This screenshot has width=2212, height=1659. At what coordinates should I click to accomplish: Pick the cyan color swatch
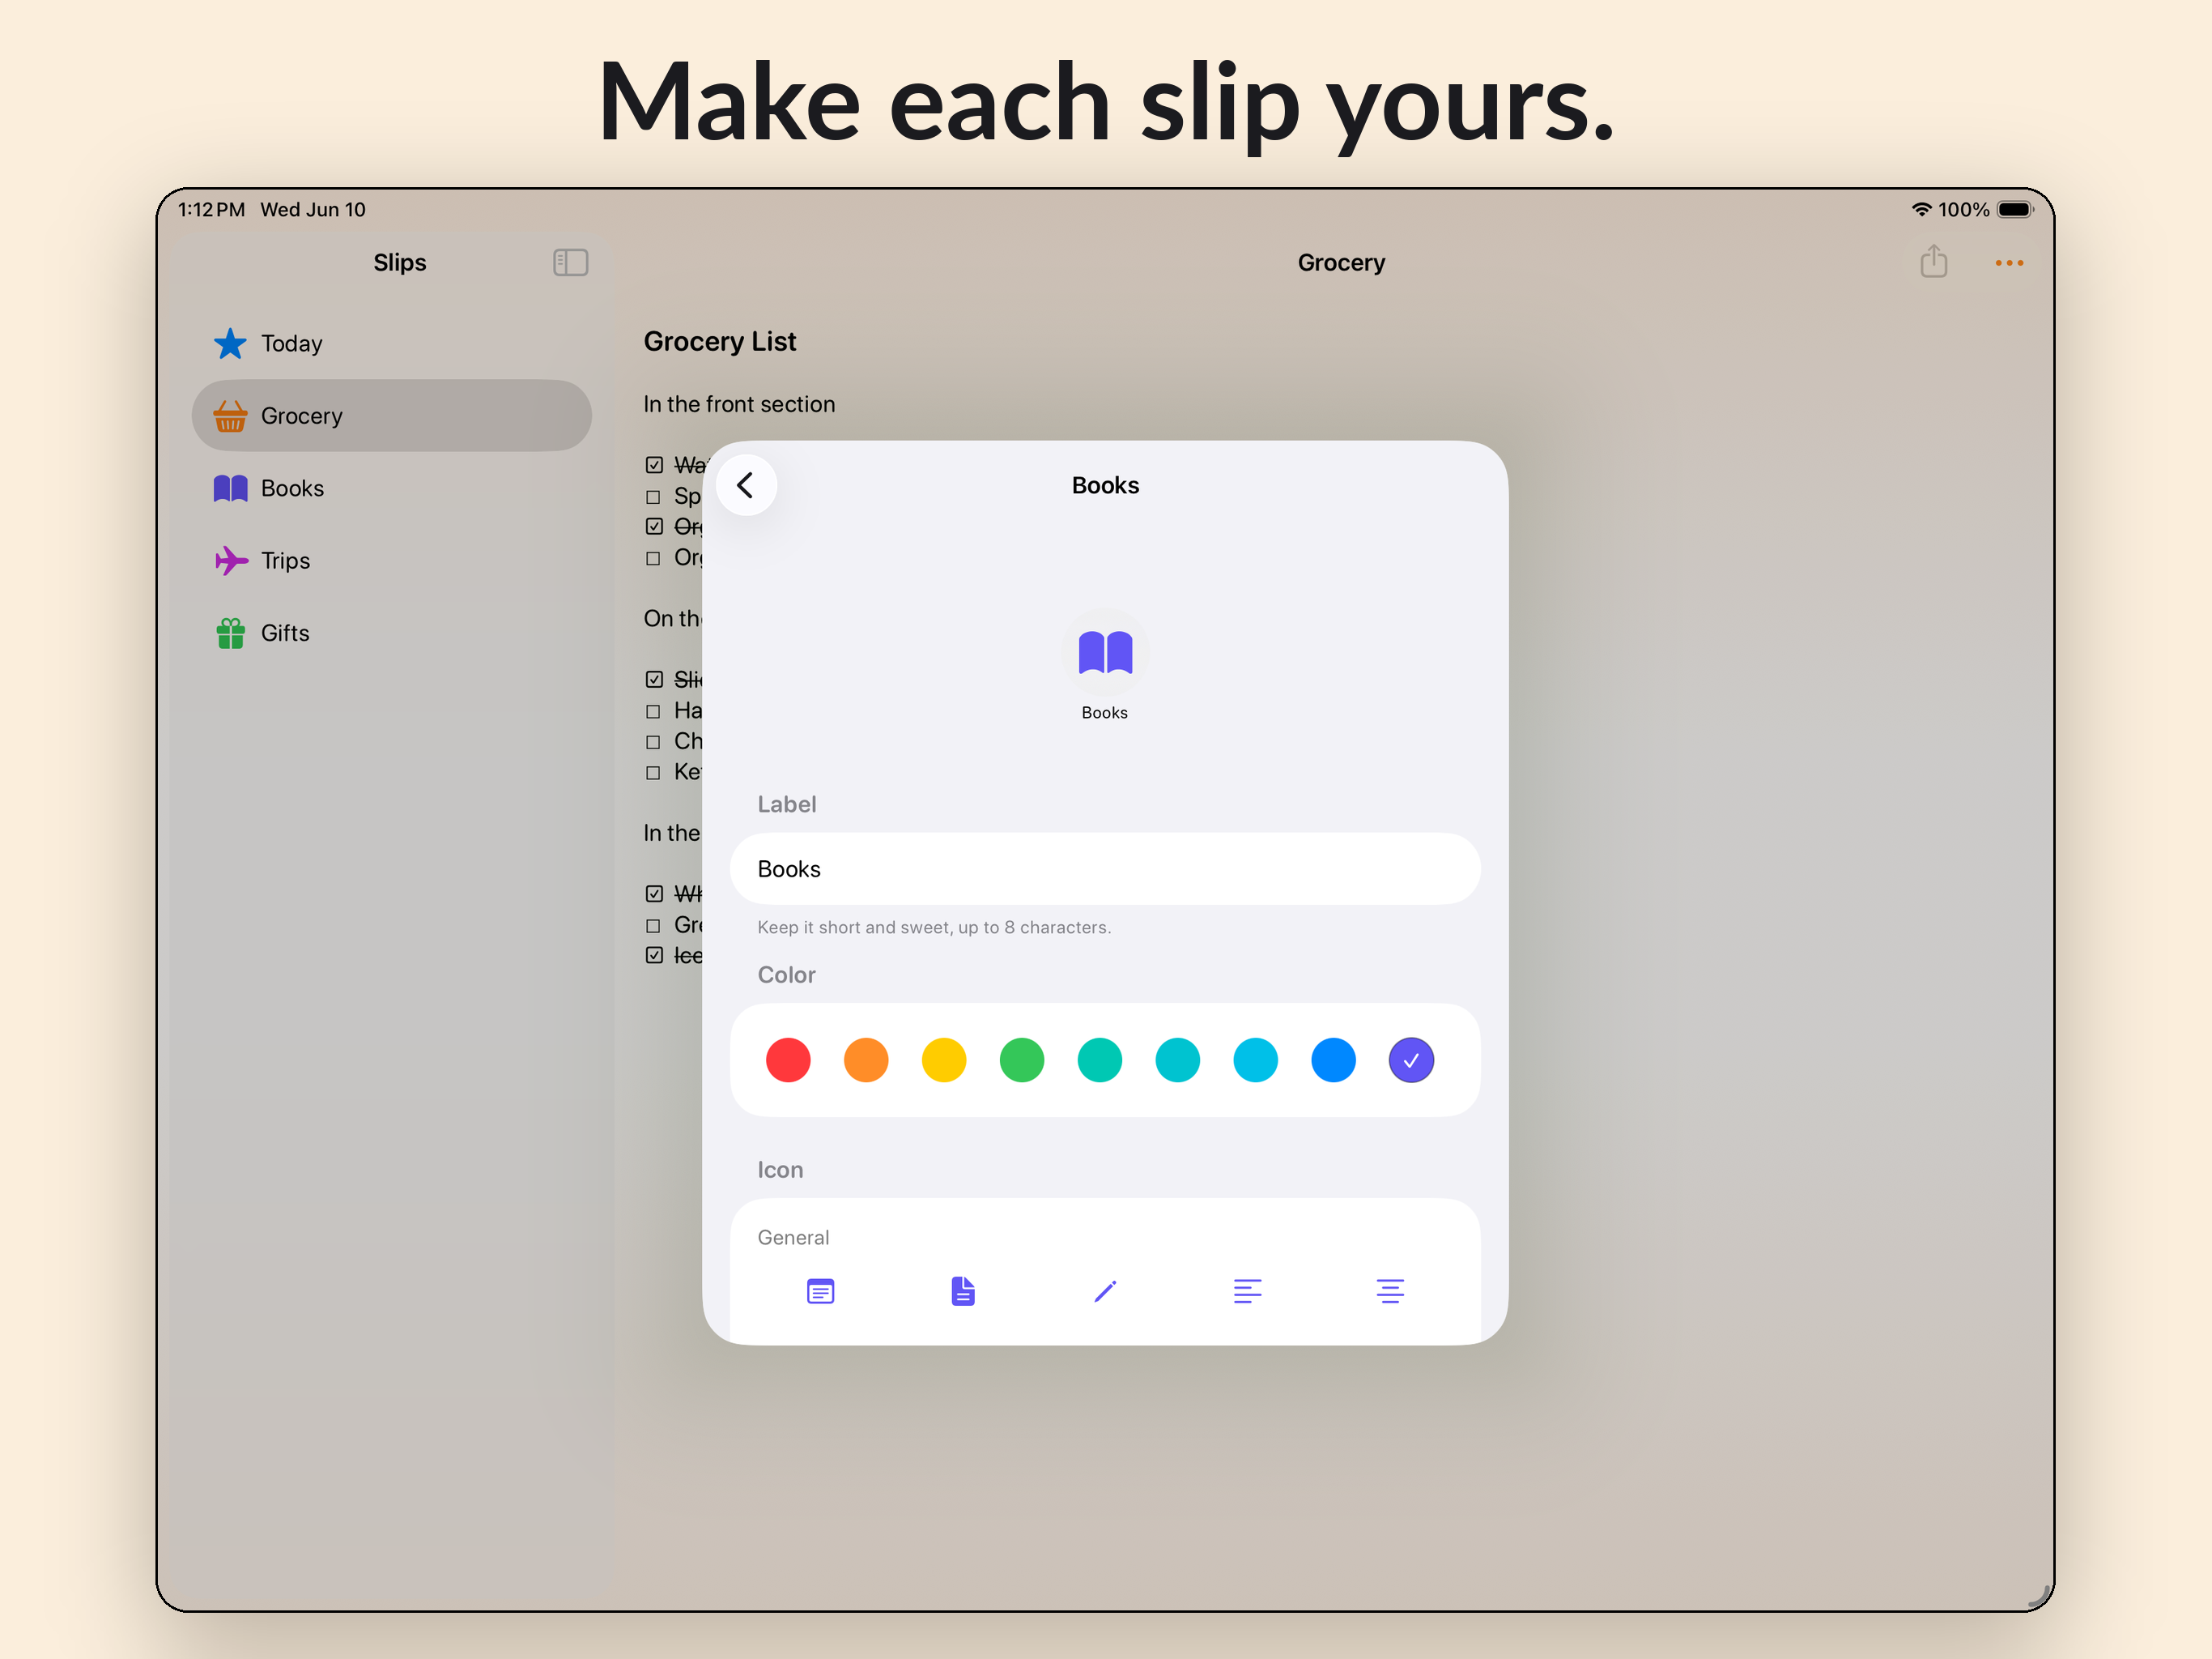pos(1256,1060)
